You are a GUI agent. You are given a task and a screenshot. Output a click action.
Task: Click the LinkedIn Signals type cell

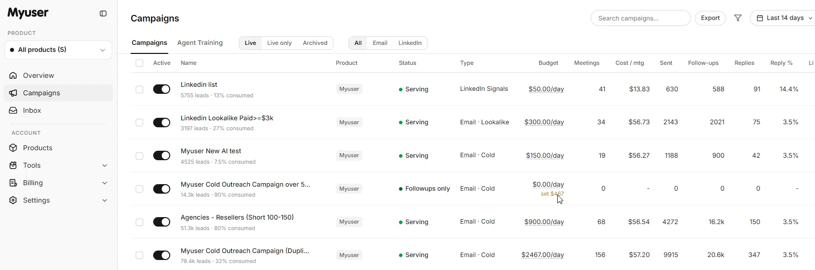point(484,89)
